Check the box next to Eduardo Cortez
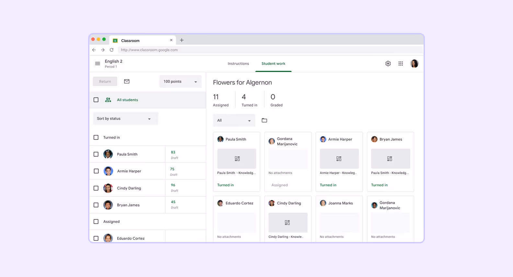This screenshot has height=277, width=513. point(96,238)
